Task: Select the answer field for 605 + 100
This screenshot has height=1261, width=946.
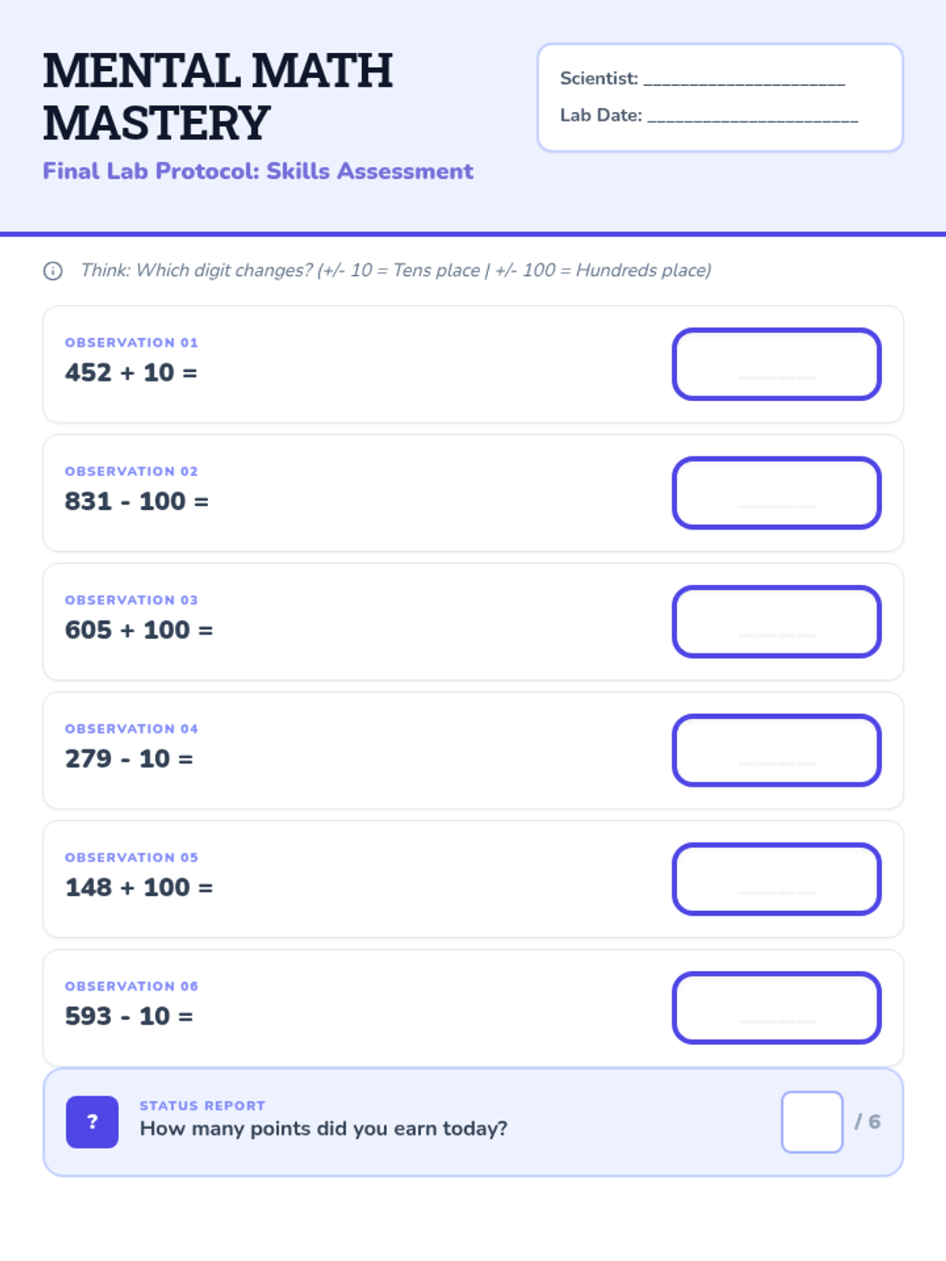Action: coord(777,622)
